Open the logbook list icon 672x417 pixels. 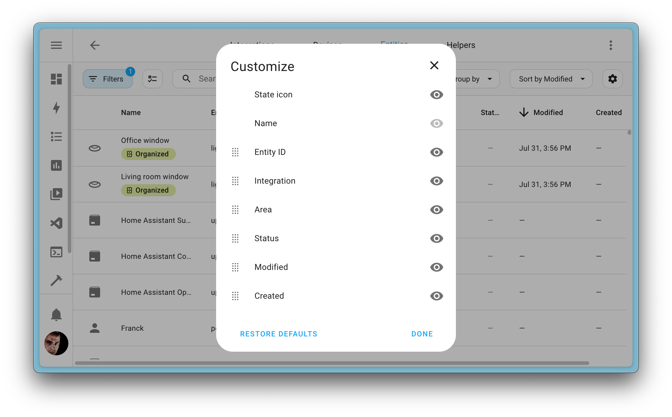(56, 136)
